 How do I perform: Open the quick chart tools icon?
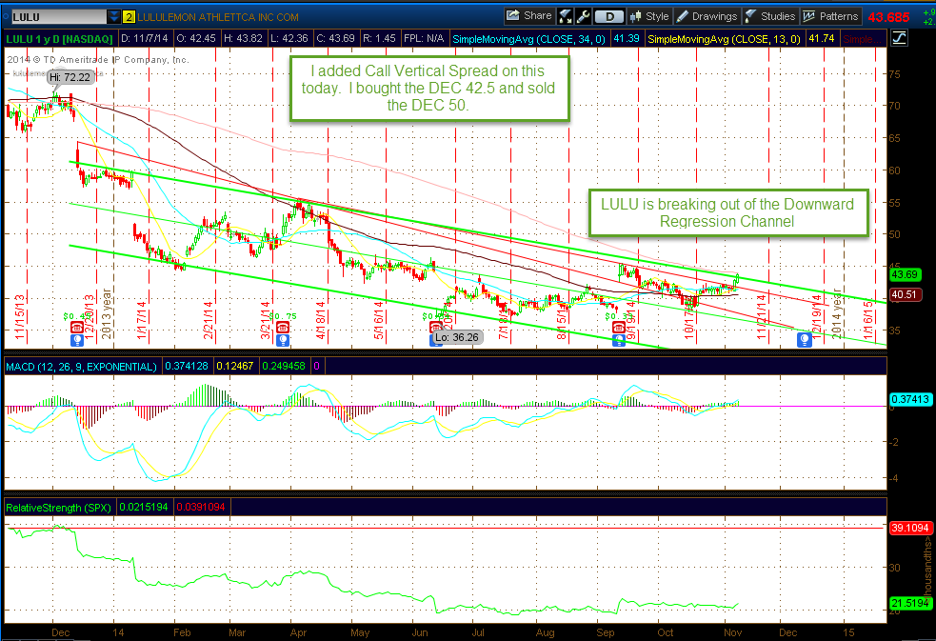[565, 16]
